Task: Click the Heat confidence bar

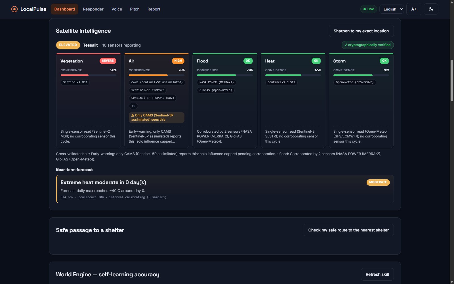Action: click(x=293, y=75)
